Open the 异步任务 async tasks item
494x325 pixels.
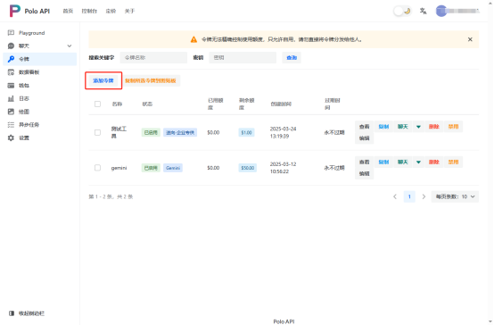[40, 125]
